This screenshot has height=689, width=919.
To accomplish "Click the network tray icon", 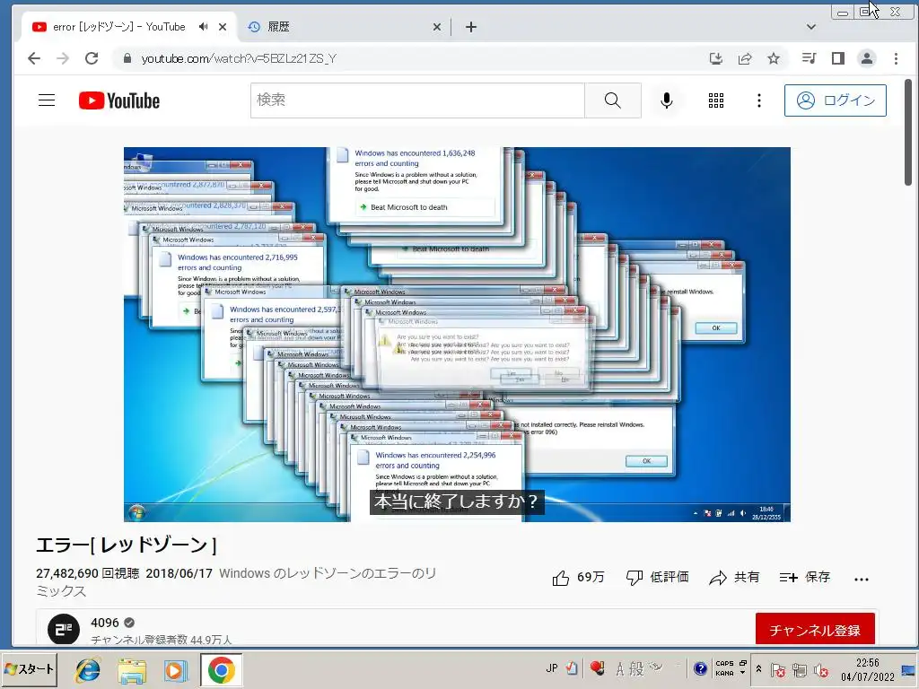I will tap(800, 670).
